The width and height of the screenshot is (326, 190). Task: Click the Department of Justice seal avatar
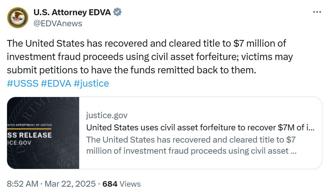click(17, 17)
